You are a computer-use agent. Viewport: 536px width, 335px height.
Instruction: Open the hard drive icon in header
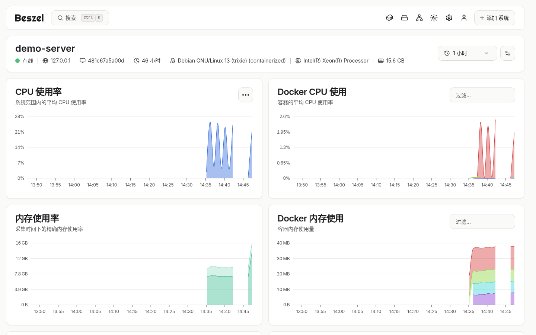coord(404,18)
